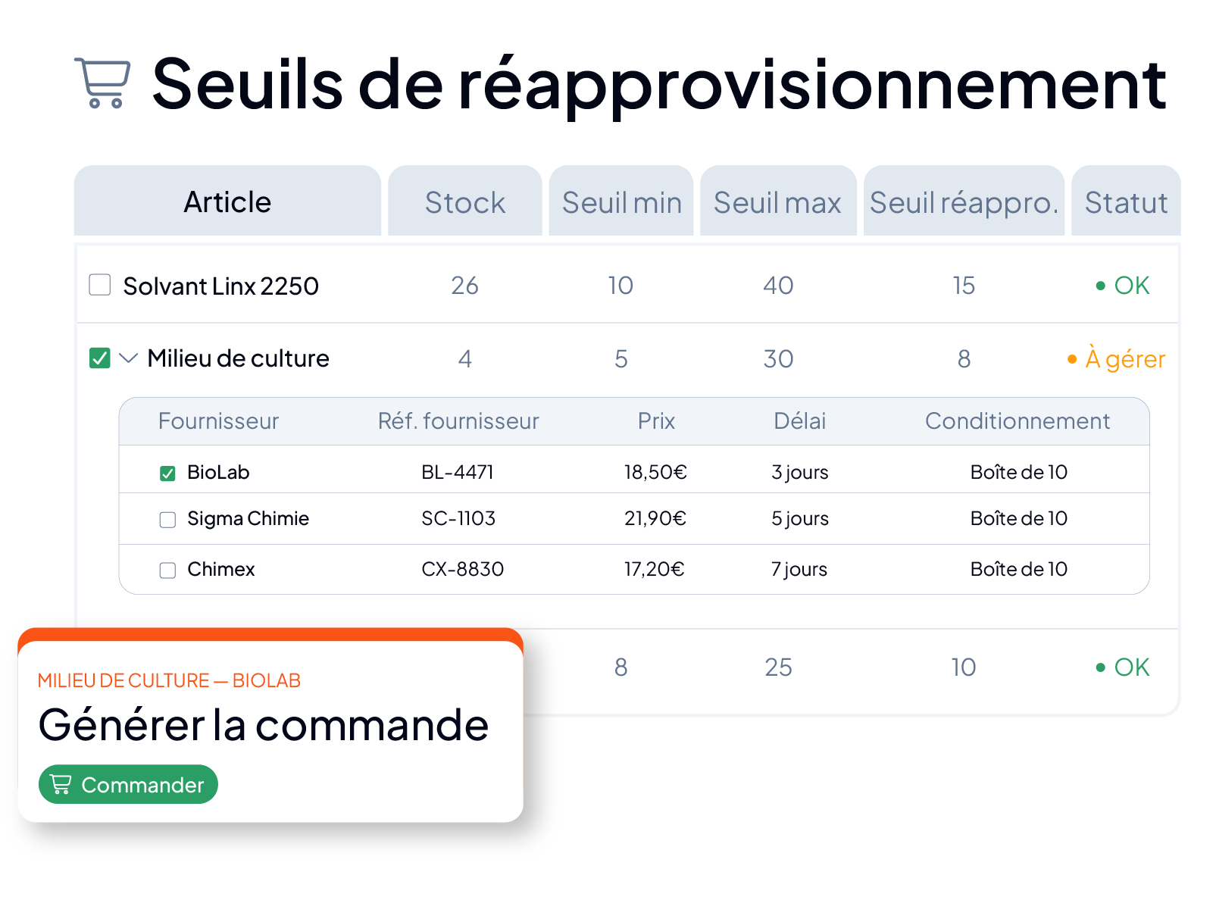Click the cart icon inside Commander button

coord(61,784)
